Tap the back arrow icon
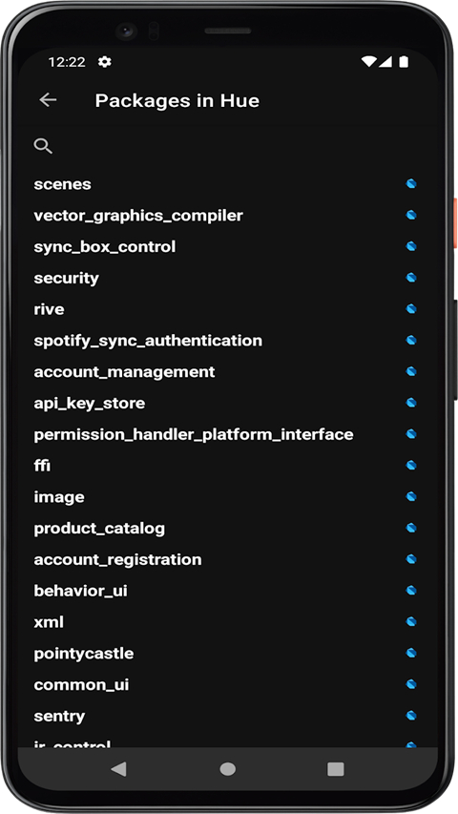The width and height of the screenshot is (458, 814). click(x=48, y=99)
